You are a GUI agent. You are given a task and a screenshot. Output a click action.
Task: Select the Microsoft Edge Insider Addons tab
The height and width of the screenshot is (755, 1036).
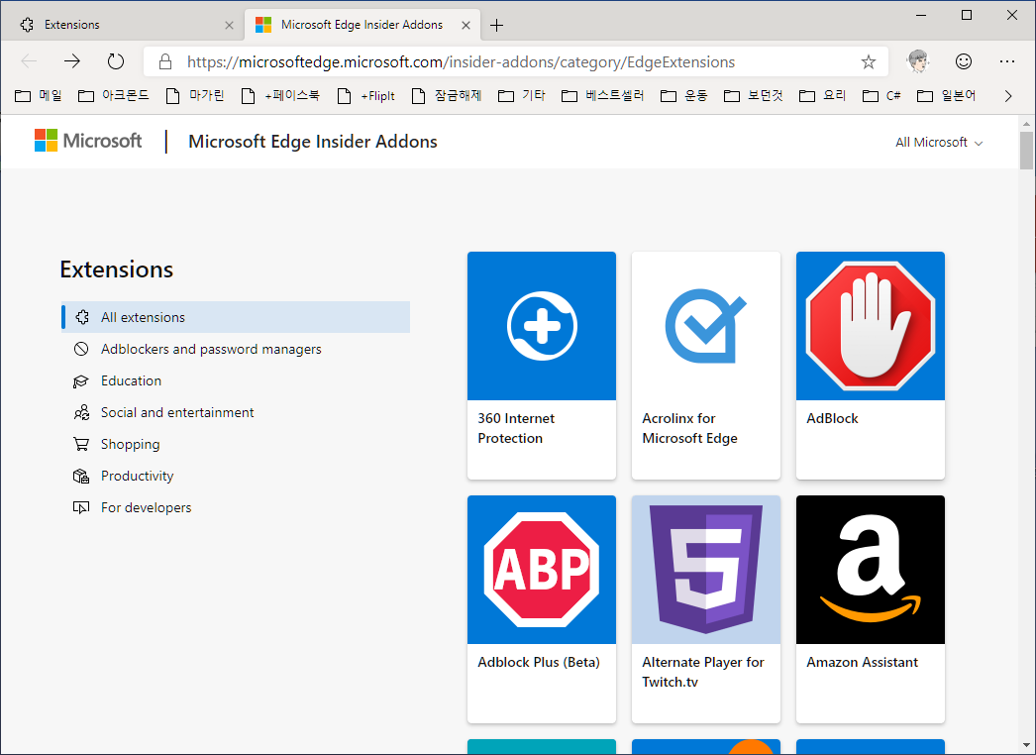[363, 25]
